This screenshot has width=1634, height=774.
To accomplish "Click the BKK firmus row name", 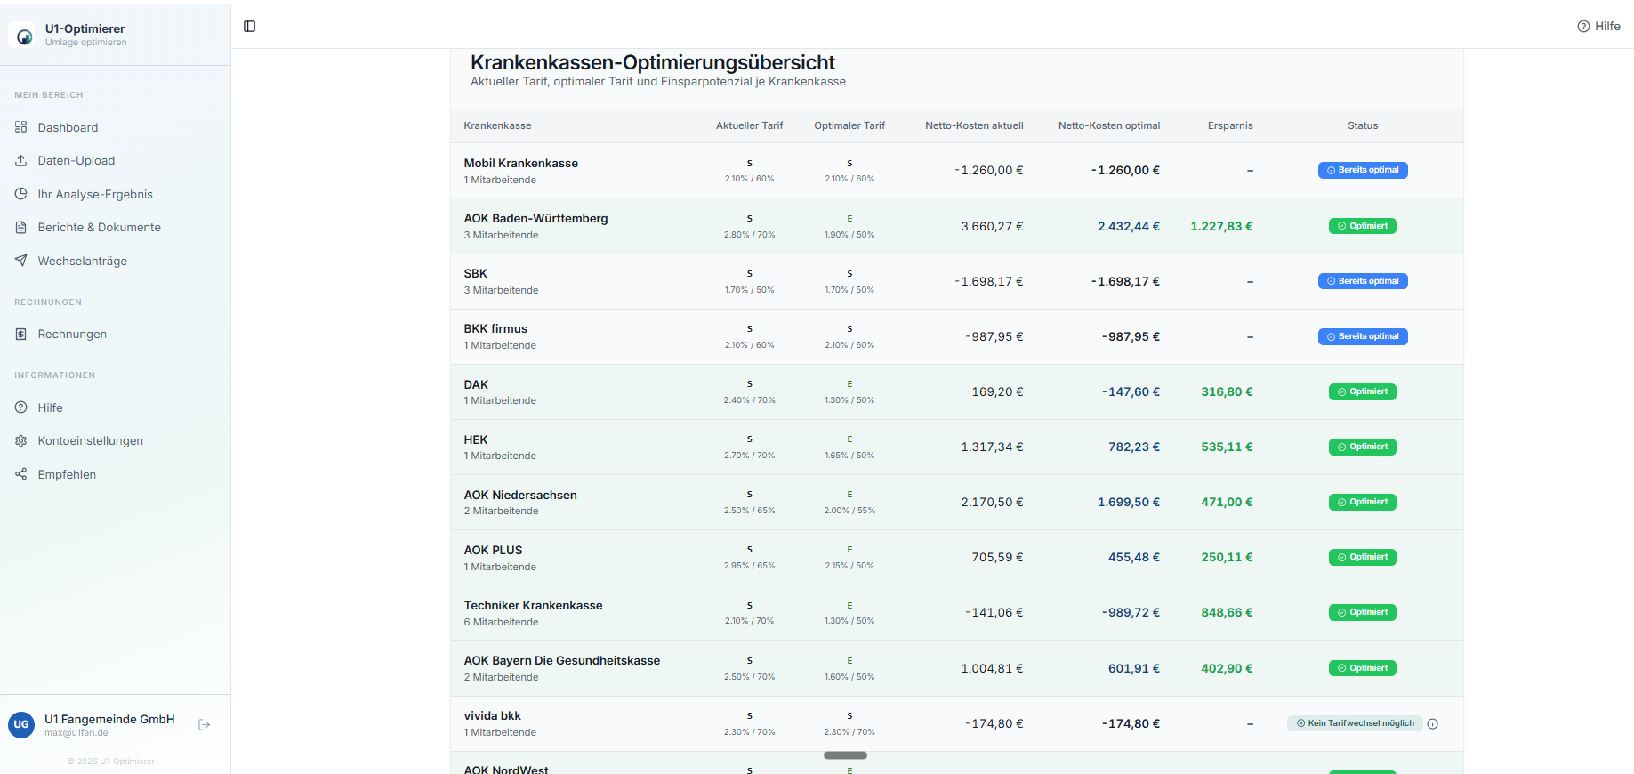I will pyautogui.click(x=495, y=328).
